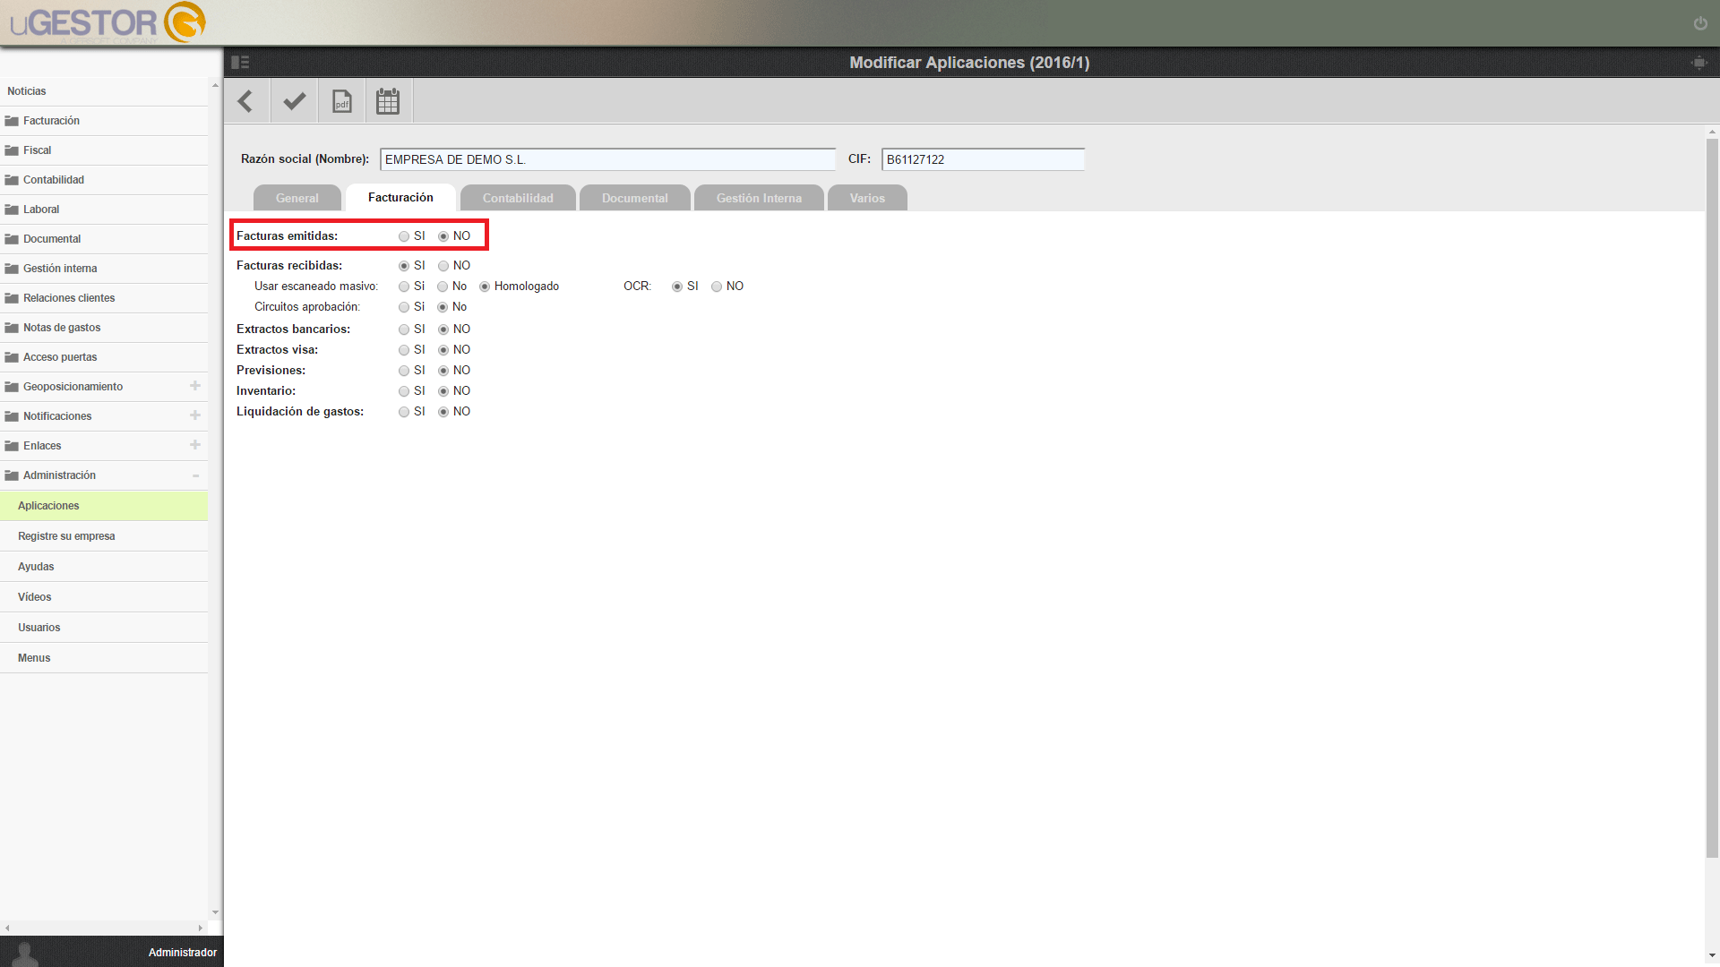Expand the Geoposicionamiento menu plus
This screenshot has height=967, width=1720.
(195, 386)
